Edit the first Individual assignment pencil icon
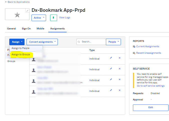Image resolution: width=169 pixels, height=121 pixels. (x=111, y=58)
